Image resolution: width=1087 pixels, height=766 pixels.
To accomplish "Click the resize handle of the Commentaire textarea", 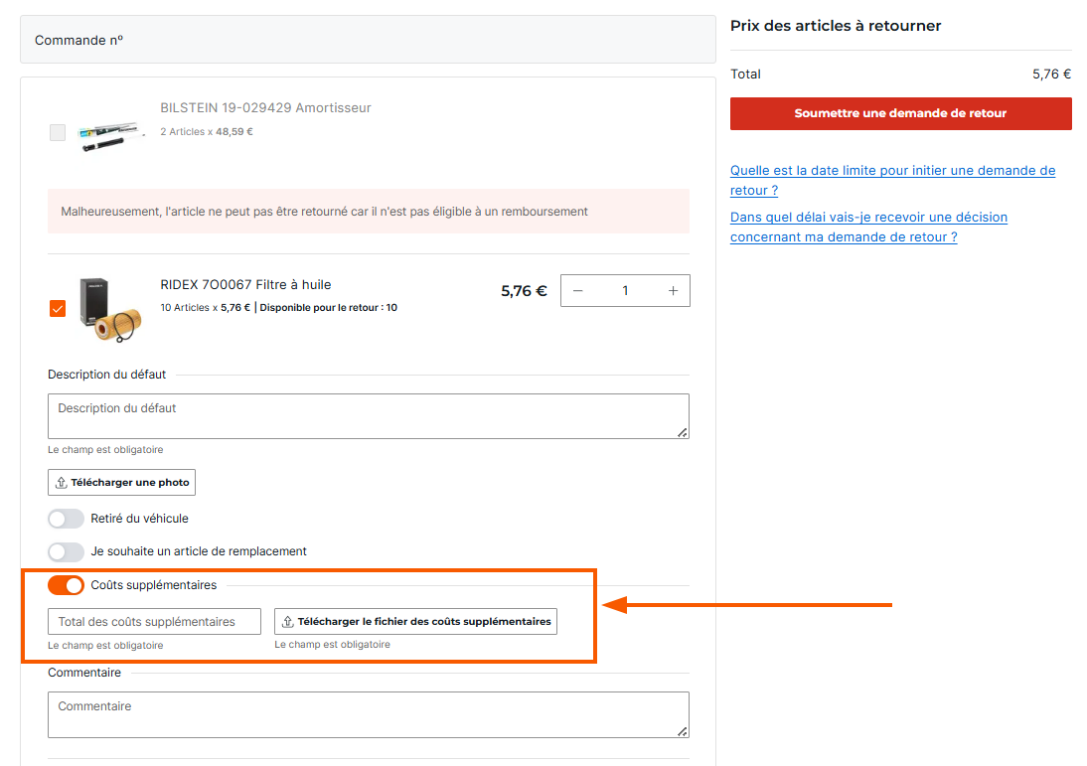I will click(683, 731).
